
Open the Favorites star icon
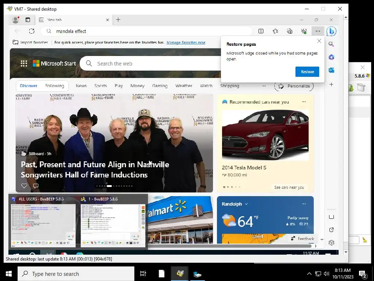click(275, 31)
